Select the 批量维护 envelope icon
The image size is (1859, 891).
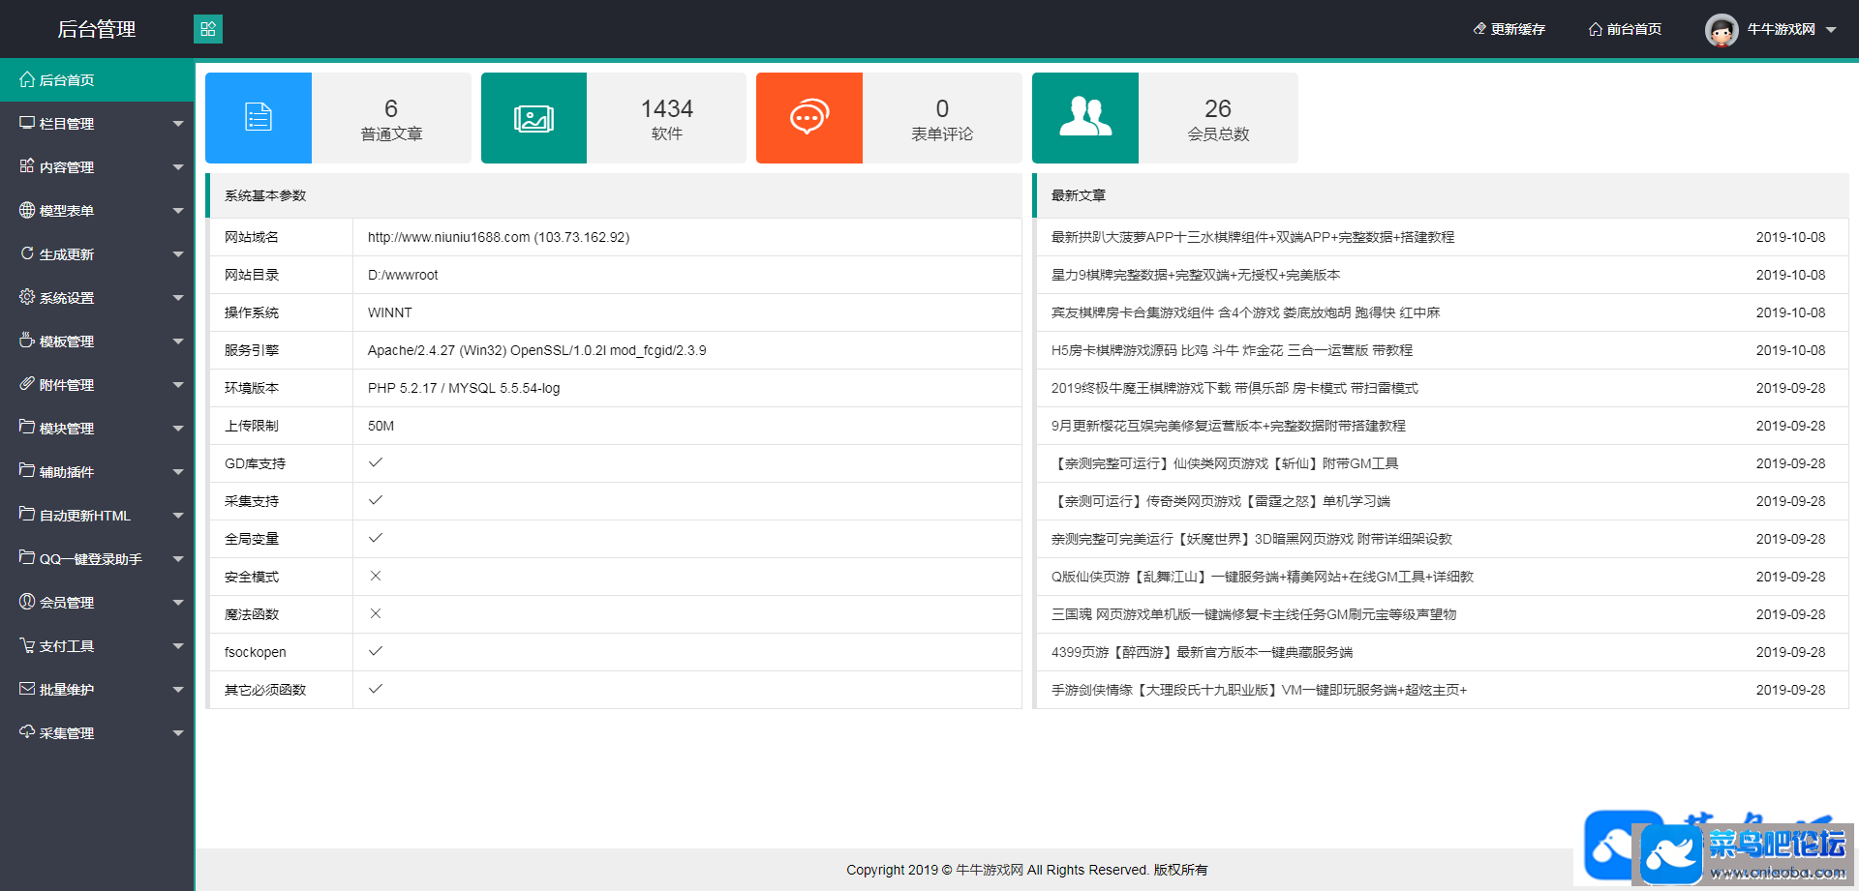coord(27,689)
